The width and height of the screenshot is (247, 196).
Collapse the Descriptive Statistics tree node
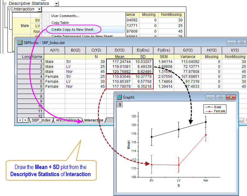pyautogui.click(x=5, y=3)
